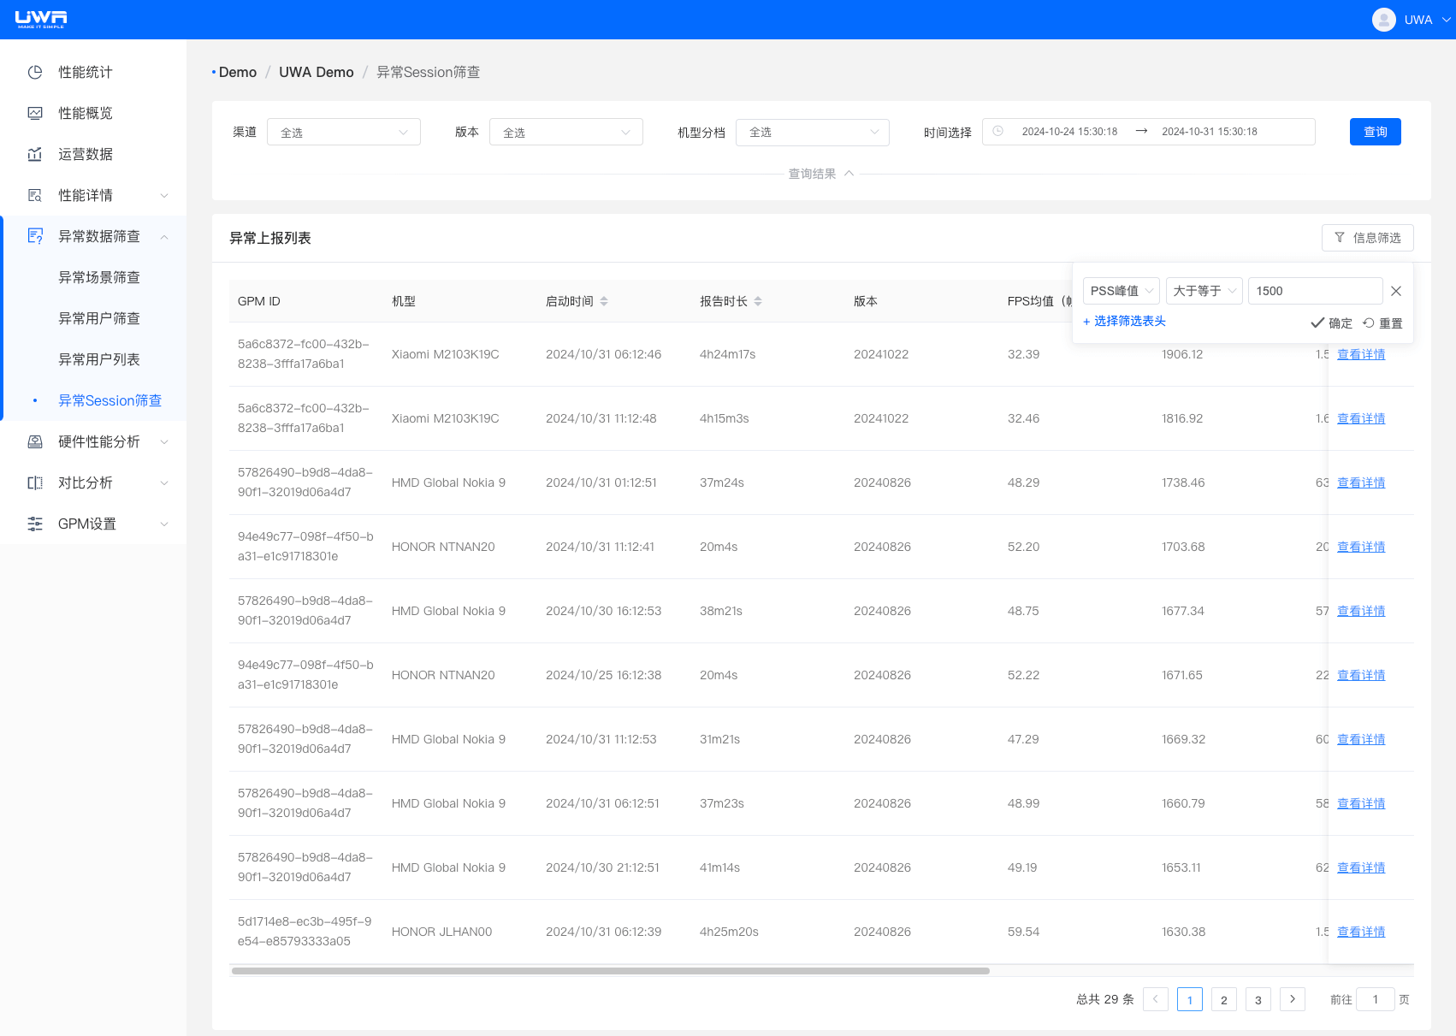Click 确定 to apply filter
The image size is (1456, 1036).
(1331, 323)
